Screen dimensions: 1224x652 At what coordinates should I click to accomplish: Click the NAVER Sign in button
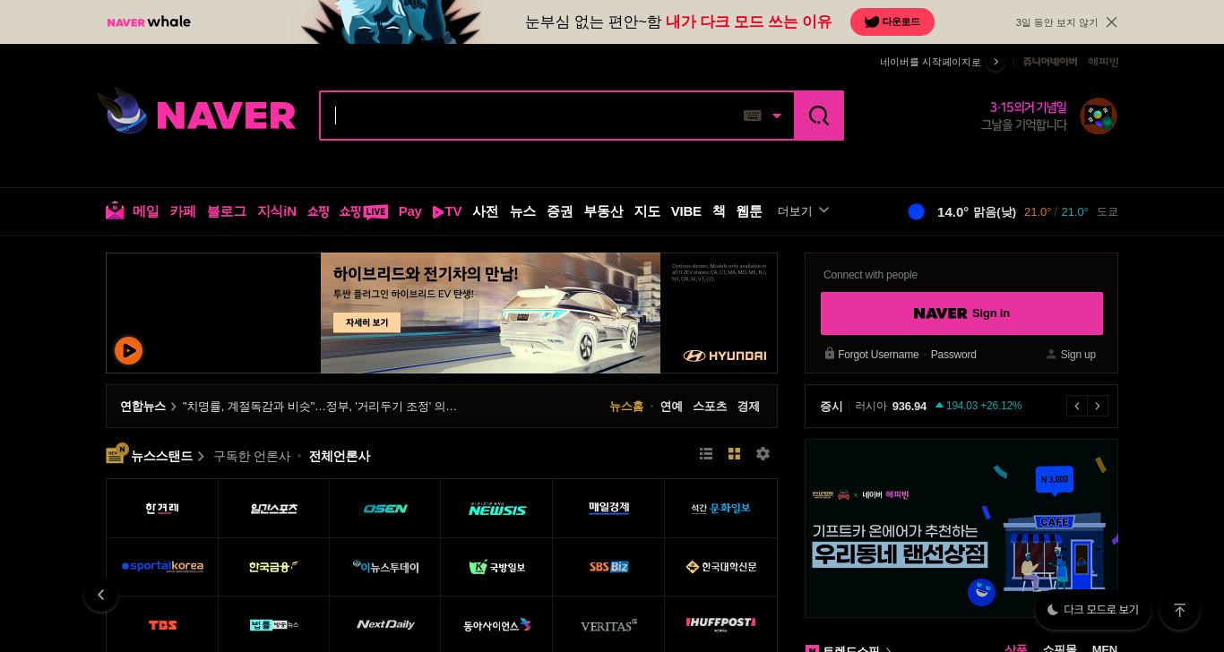(x=961, y=313)
